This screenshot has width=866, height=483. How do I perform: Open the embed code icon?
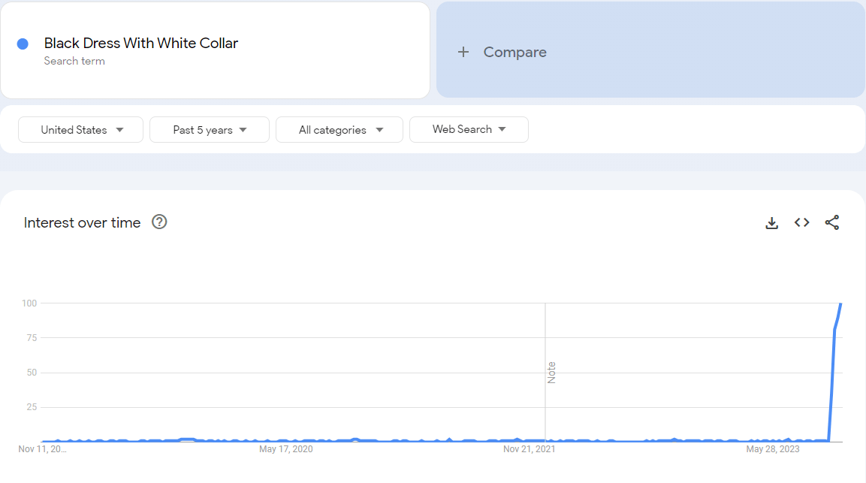click(801, 223)
